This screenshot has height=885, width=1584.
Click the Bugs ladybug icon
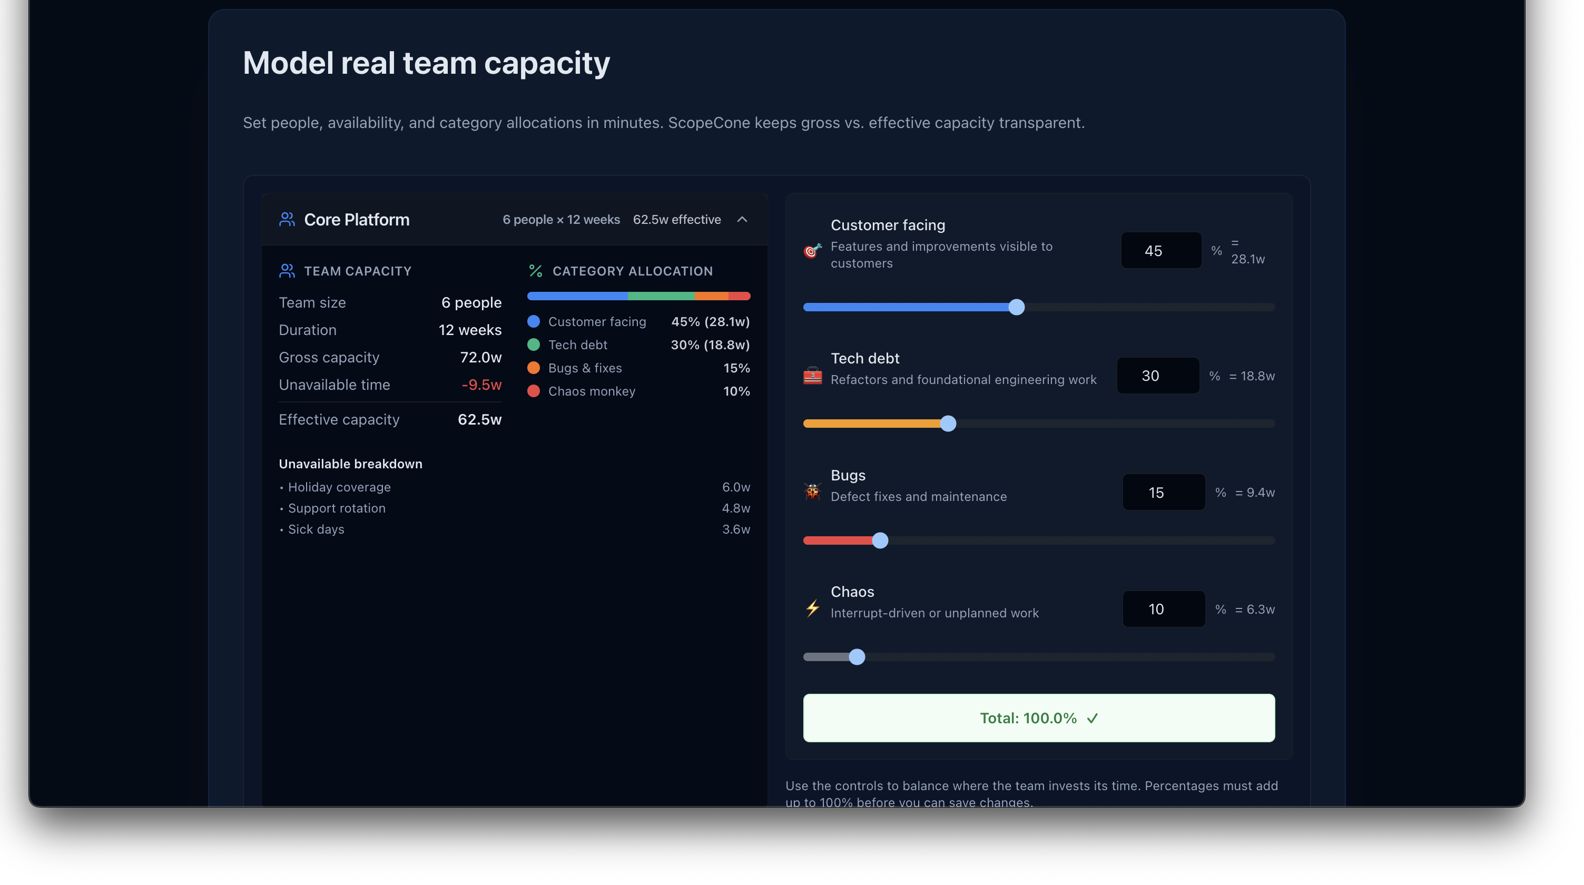tap(812, 491)
